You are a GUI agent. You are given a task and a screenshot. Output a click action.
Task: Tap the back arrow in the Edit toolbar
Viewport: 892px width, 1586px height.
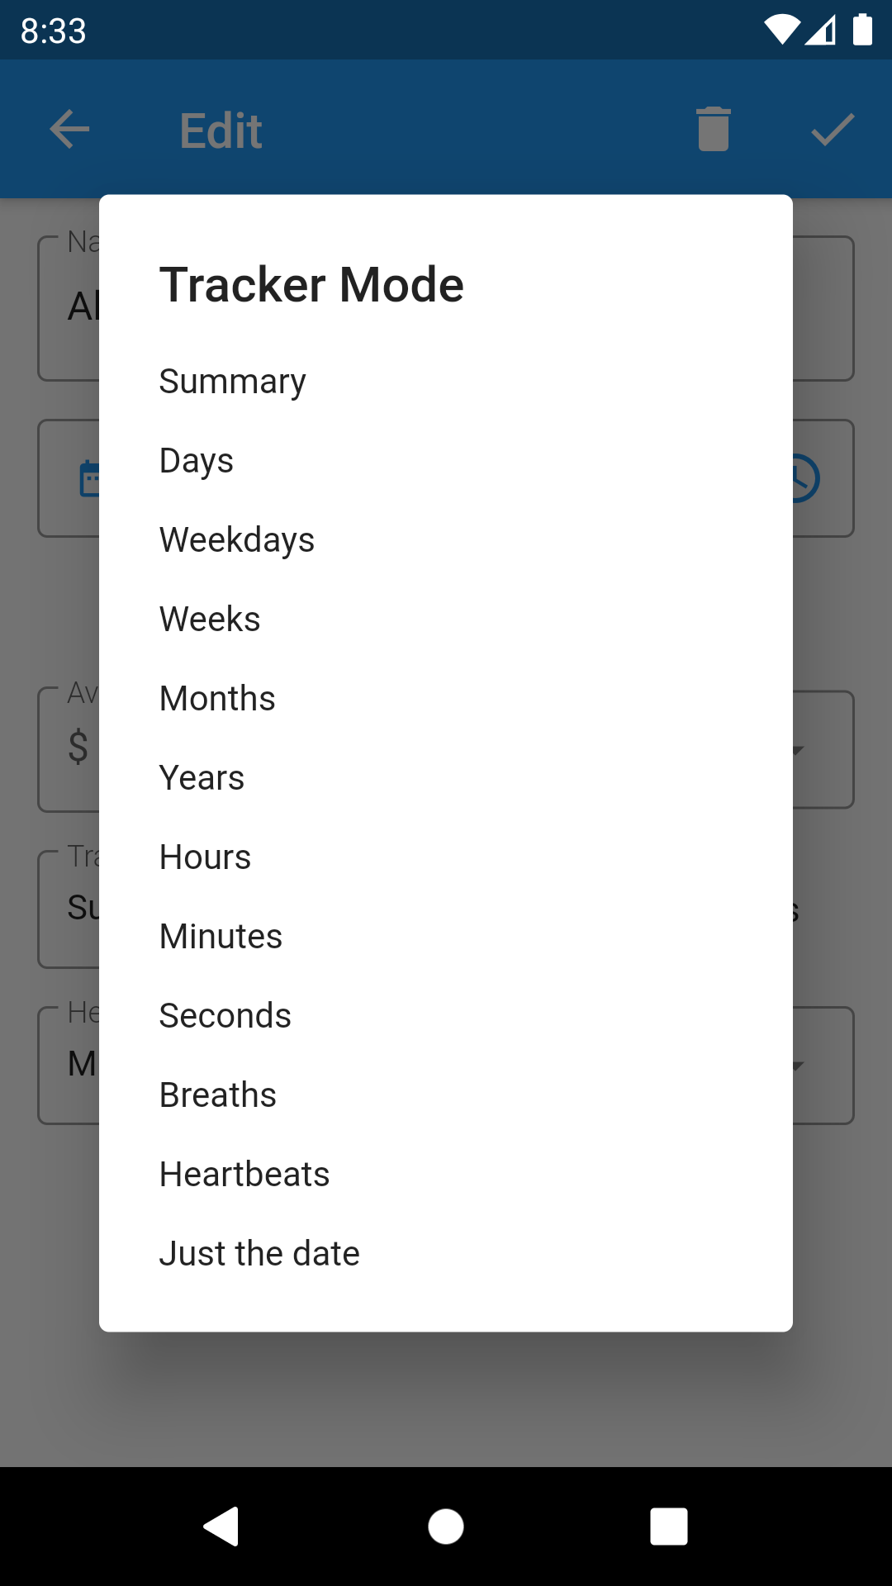69,130
